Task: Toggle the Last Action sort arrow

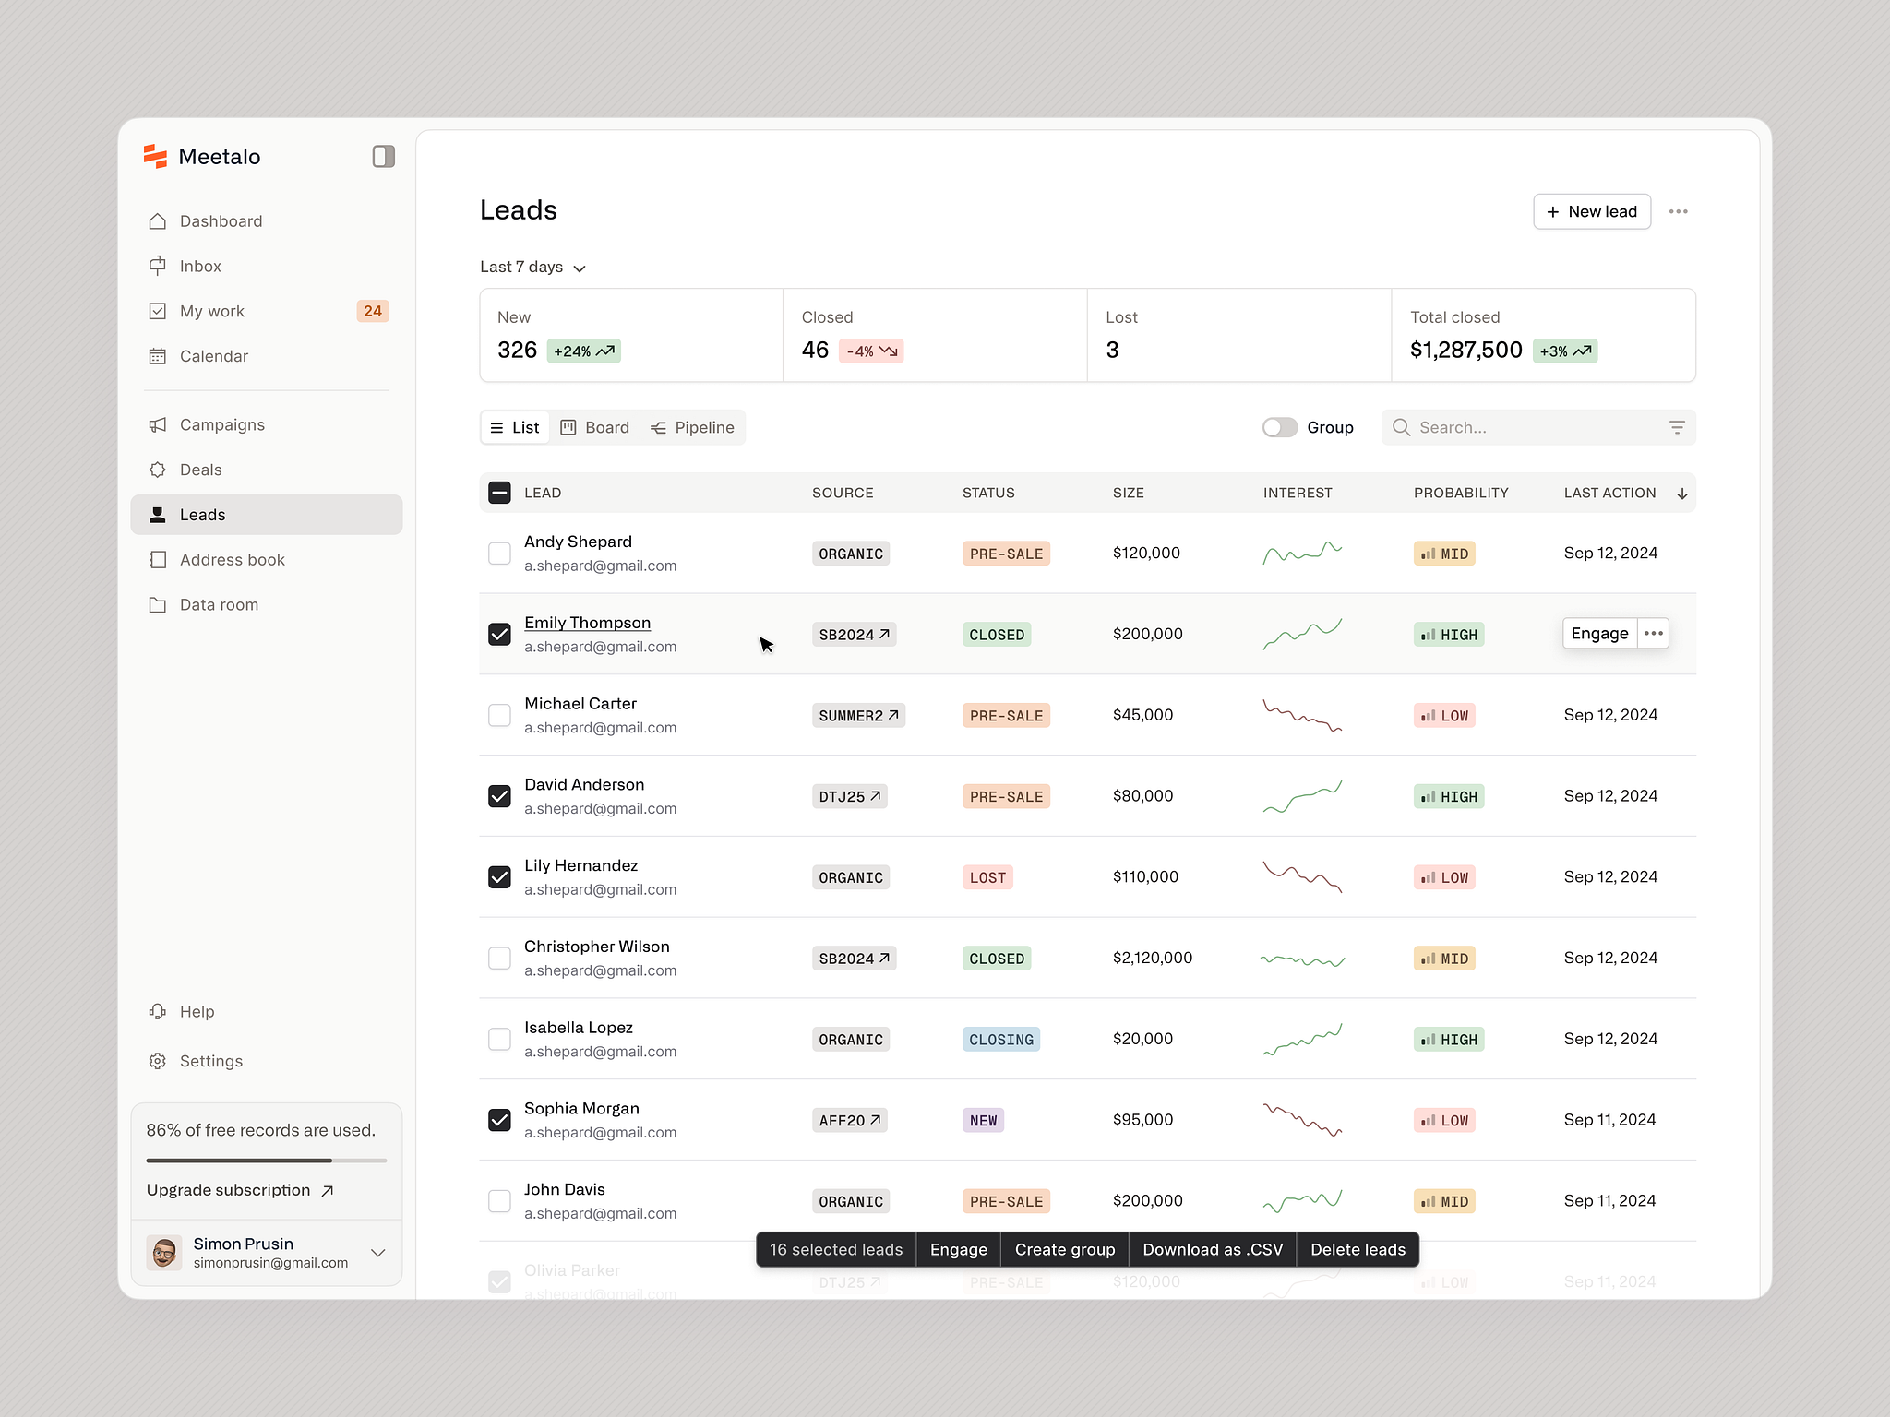Action: (x=1681, y=493)
